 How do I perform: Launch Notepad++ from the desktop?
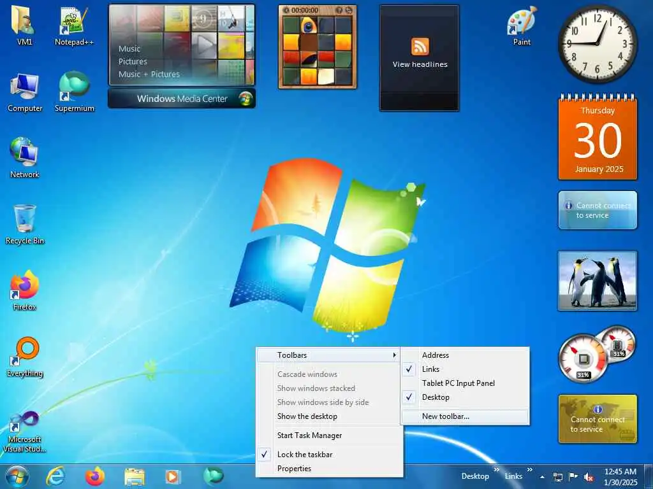tap(74, 25)
